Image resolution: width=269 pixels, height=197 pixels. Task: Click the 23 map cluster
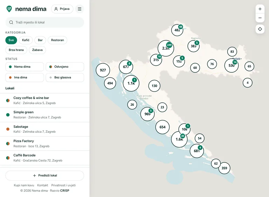click(x=162, y=107)
